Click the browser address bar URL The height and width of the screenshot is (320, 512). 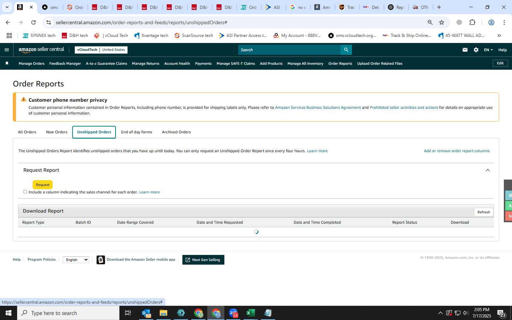(x=142, y=22)
